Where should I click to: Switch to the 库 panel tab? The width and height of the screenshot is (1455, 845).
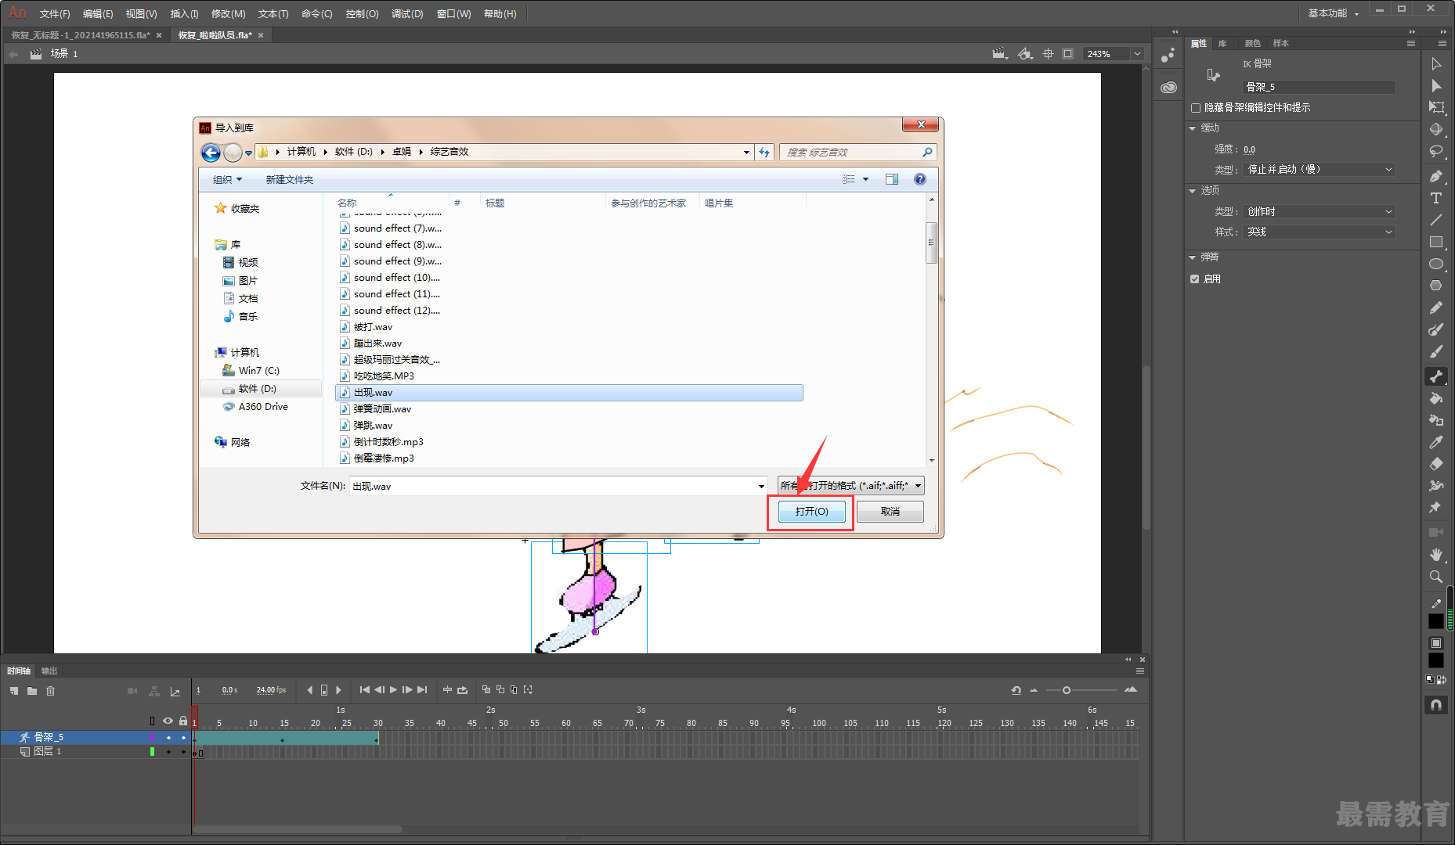[x=1222, y=44]
